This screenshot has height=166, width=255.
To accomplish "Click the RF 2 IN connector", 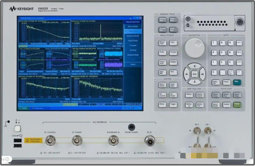I will 197,131.
